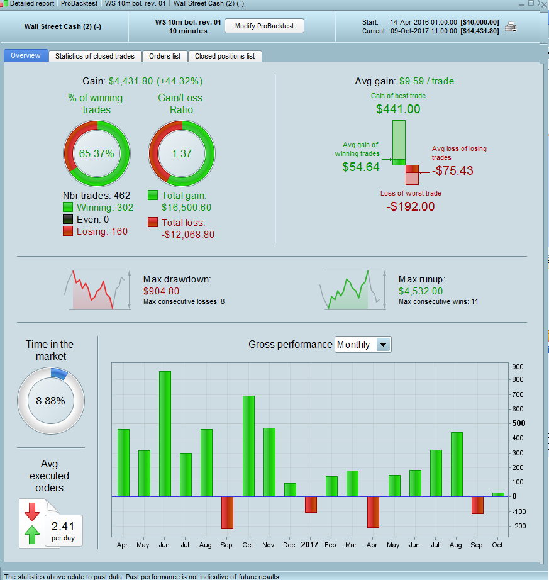Click the -$75.43 average loss value
The height and width of the screenshot is (580, 549).
click(453, 170)
